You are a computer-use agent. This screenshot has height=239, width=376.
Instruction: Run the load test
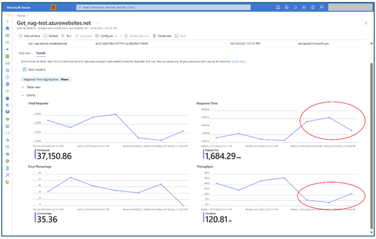(67, 36)
